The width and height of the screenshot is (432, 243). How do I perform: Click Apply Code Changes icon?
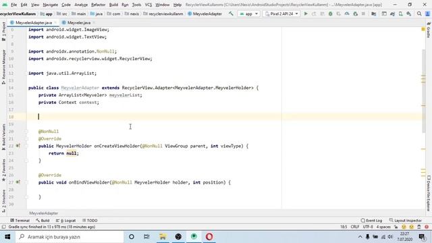click(322, 13)
